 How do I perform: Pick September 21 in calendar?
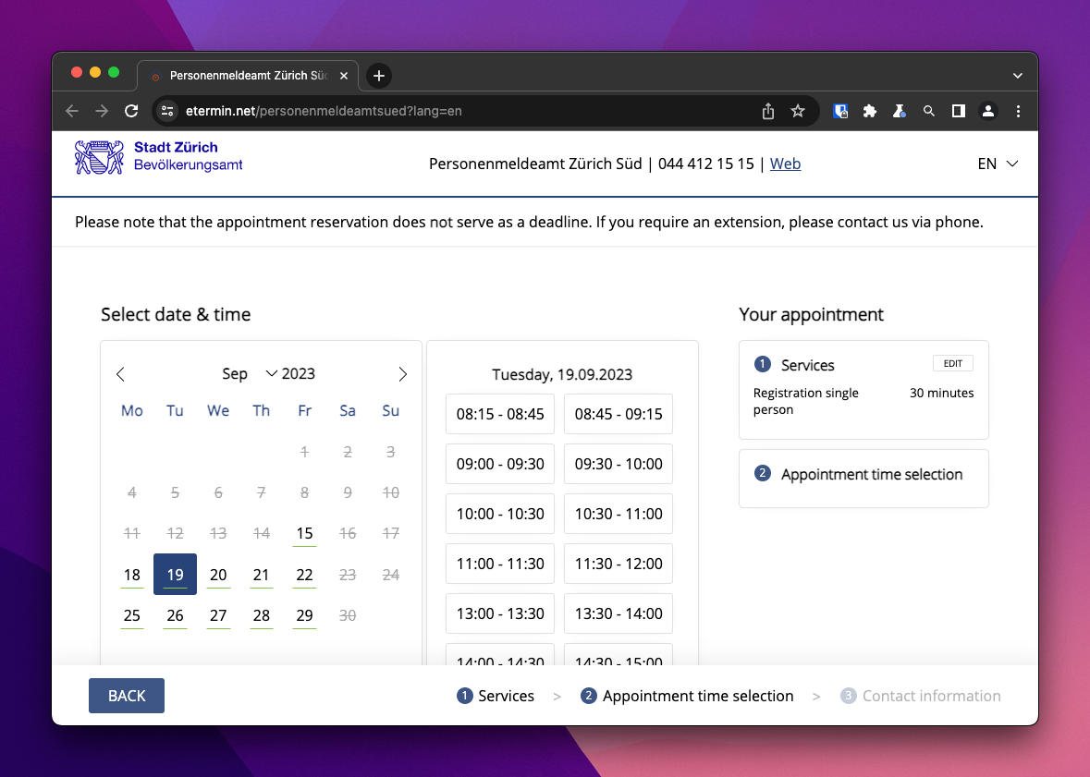tap(262, 575)
